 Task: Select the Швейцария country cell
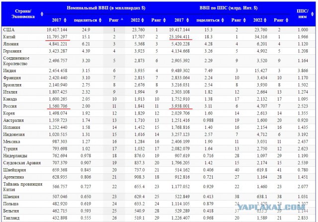tap(14, 170)
